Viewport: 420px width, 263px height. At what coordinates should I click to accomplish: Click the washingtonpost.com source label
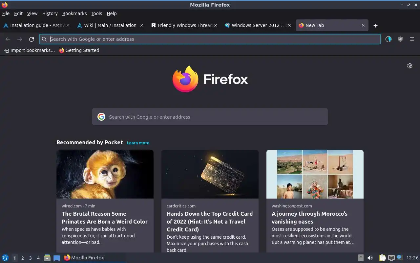tap(292, 206)
